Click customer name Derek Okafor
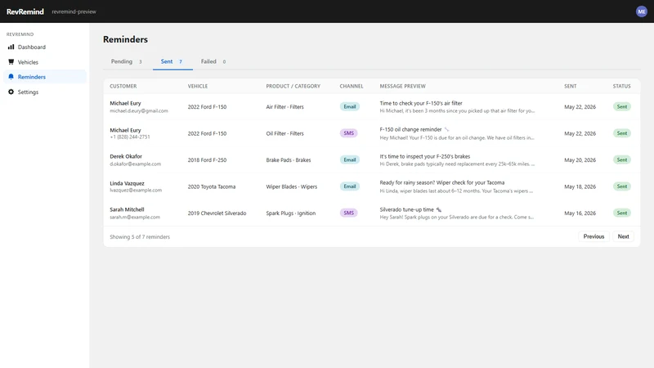Image resolution: width=654 pixels, height=368 pixels. (x=126, y=156)
